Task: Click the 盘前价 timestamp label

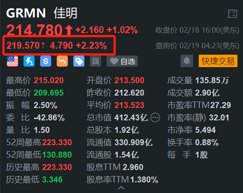Action: click(x=197, y=45)
